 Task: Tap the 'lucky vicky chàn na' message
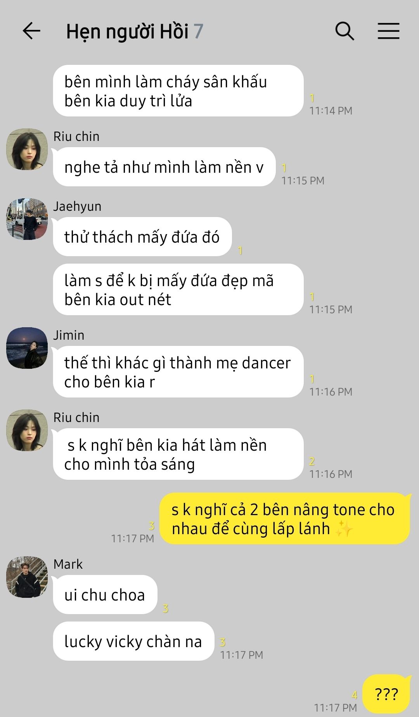pyautogui.click(x=133, y=641)
